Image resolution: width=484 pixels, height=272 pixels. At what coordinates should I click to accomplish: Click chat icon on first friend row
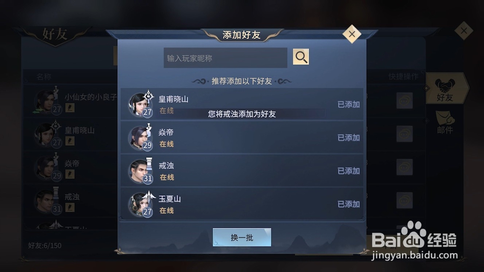coord(404,100)
